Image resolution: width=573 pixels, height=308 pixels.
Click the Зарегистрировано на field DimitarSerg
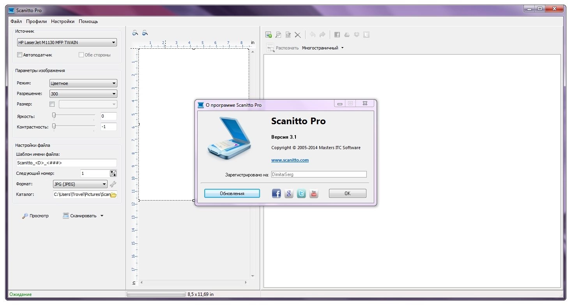point(319,174)
